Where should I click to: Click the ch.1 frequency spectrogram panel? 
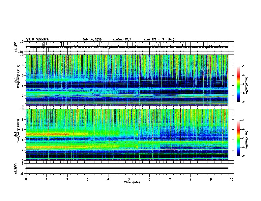[x=127, y=80]
